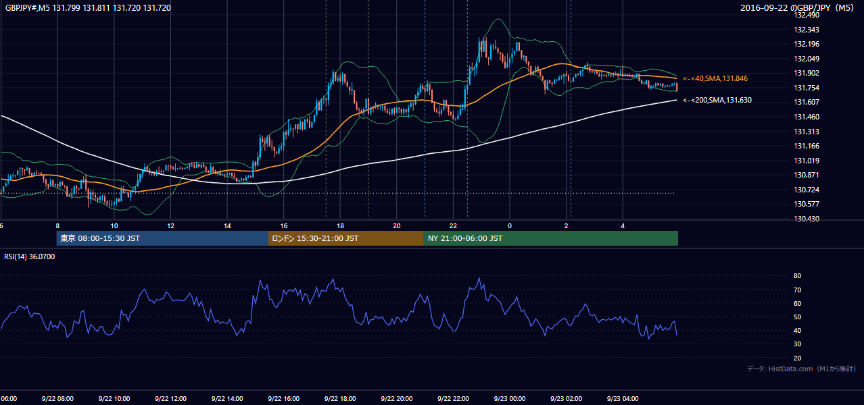The height and width of the screenshot is (405, 864).
Task: Click RSI scale value 70
Action: [x=798, y=290]
